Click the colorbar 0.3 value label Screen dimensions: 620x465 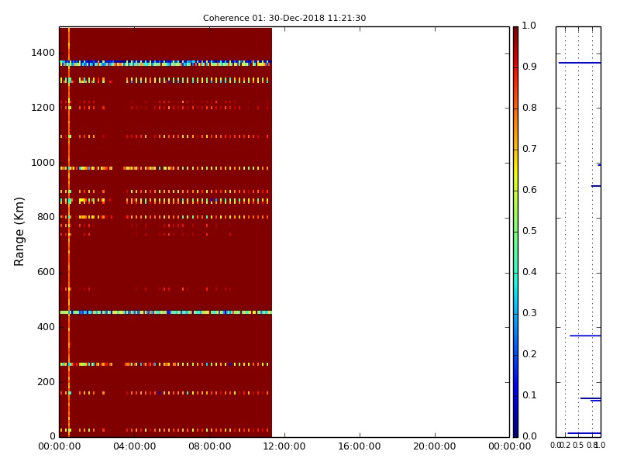529,314
